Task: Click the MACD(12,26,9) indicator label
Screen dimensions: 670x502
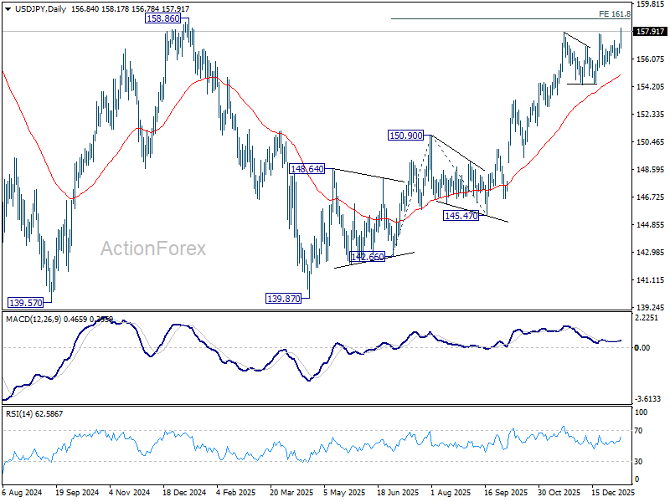Action: pos(33,320)
